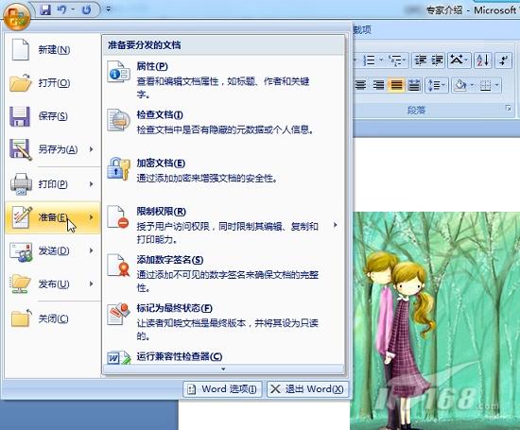Click the Save icon in quick access toolbar
Screen dimensions: 520x430
pyautogui.click(x=45, y=9)
